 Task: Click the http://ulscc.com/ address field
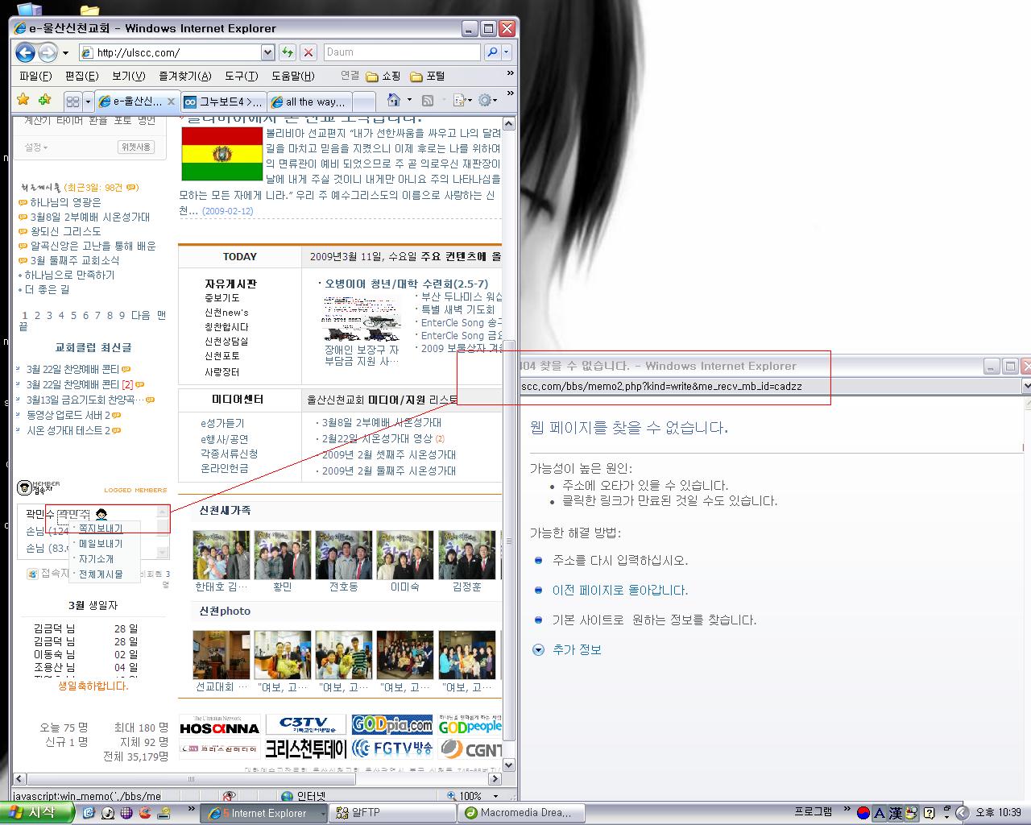pyautogui.click(x=172, y=52)
